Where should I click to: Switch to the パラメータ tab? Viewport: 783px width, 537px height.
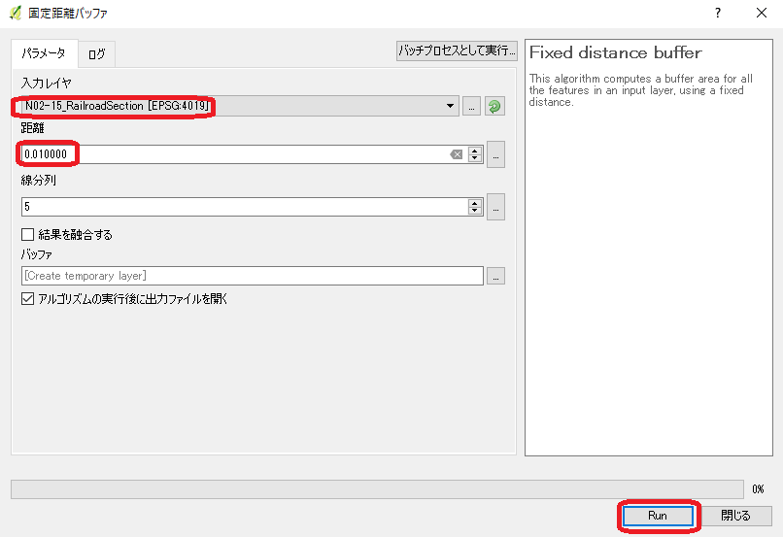pyautogui.click(x=44, y=53)
